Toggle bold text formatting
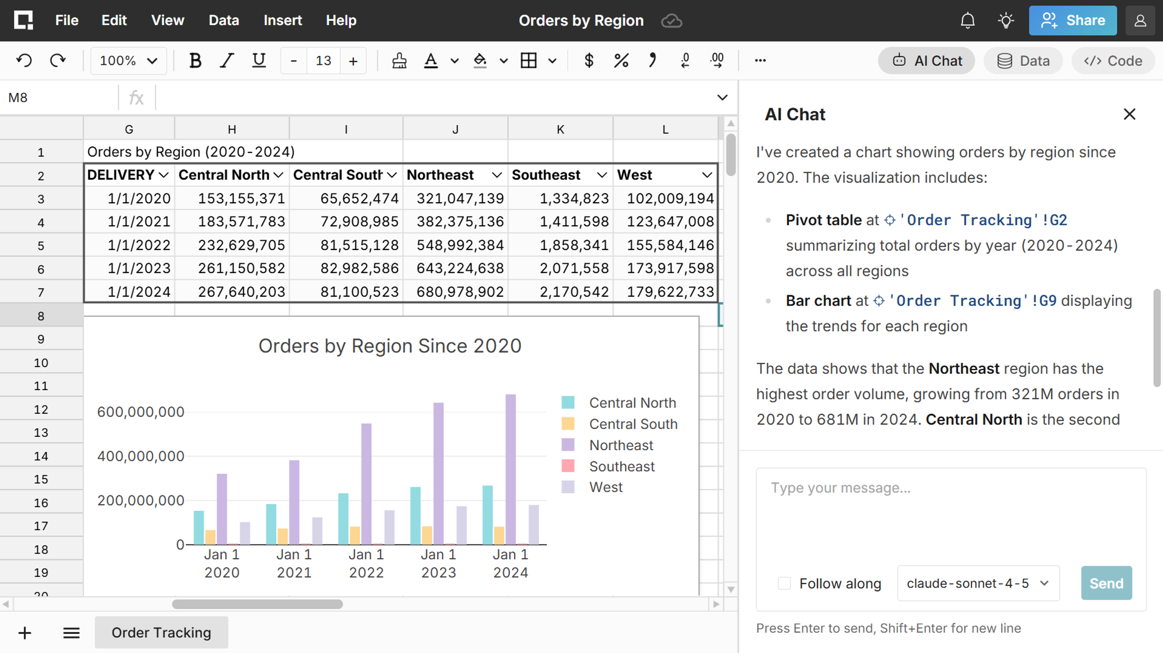 (x=195, y=61)
